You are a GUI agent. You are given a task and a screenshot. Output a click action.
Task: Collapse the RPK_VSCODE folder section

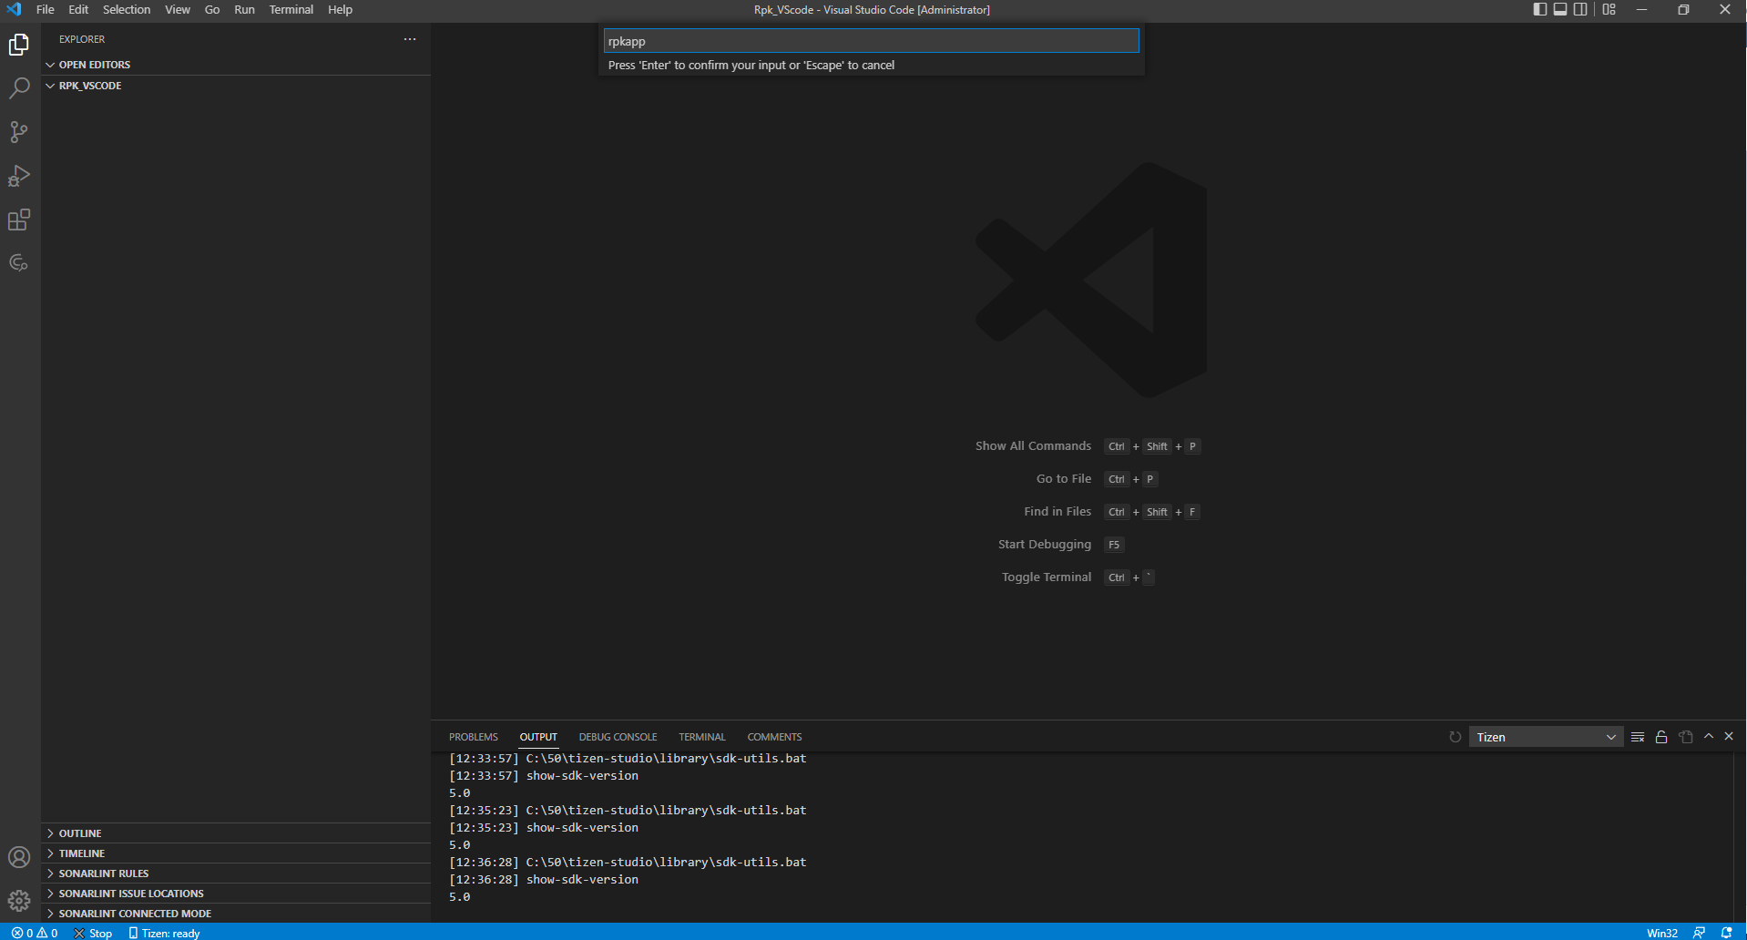[x=89, y=85]
